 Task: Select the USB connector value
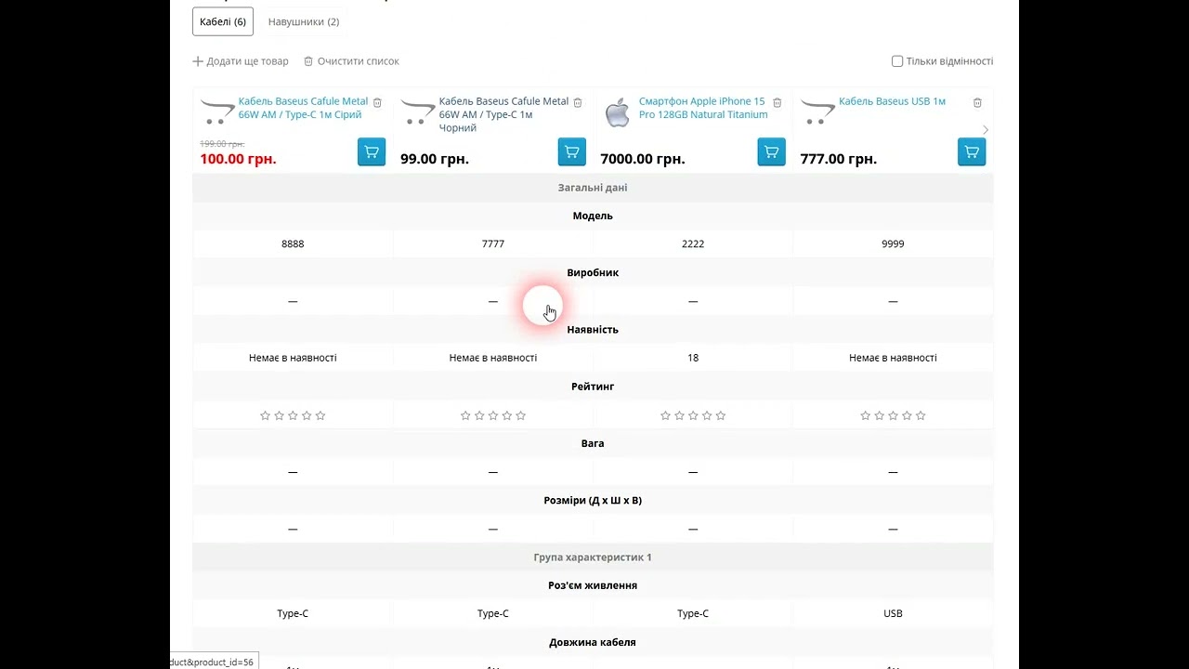click(x=893, y=613)
